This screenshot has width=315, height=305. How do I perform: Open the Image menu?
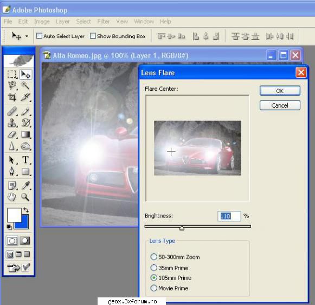[x=42, y=21]
